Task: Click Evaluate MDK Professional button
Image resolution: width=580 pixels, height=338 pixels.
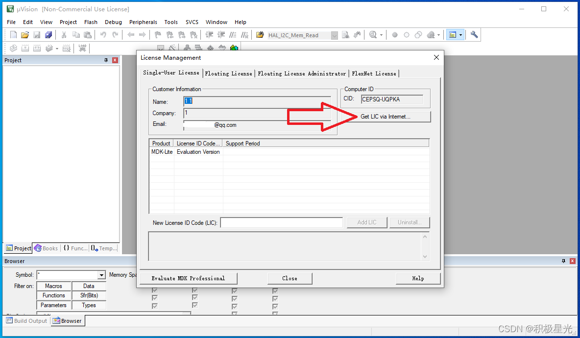Action: pyautogui.click(x=188, y=278)
